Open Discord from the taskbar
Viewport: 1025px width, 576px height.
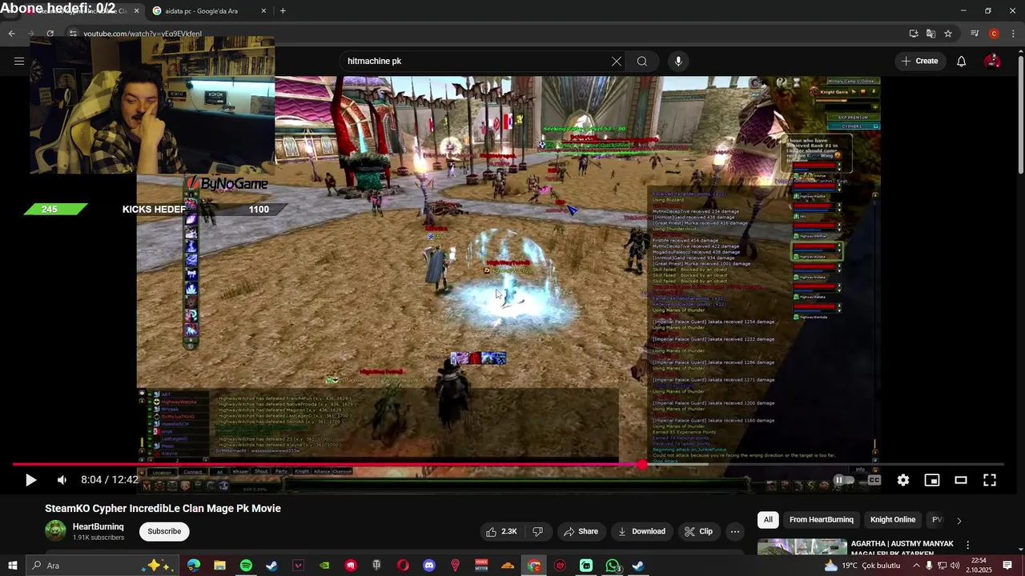pyautogui.click(x=429, y=566)
